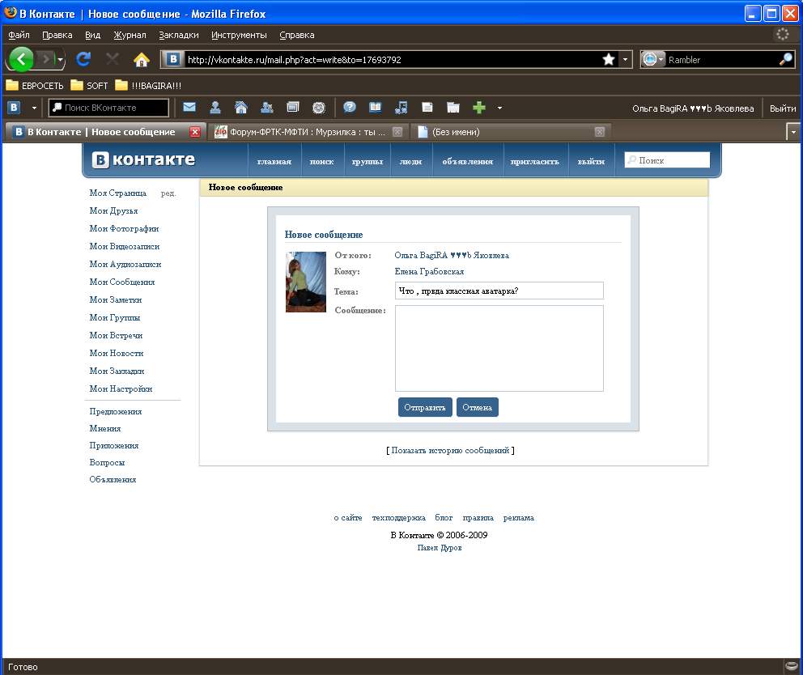
Task: Click the Павел Дуров footer link
Action: [x=440, y=547]
